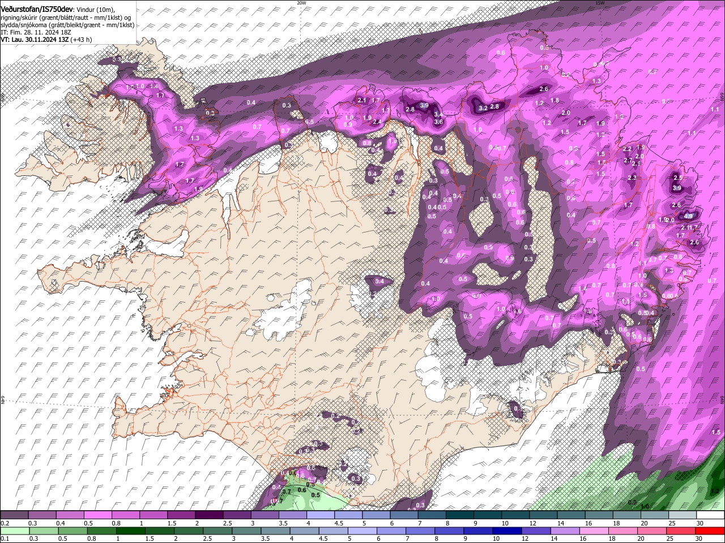Click the 3.2 precipitation value on the map

(483, 108)
